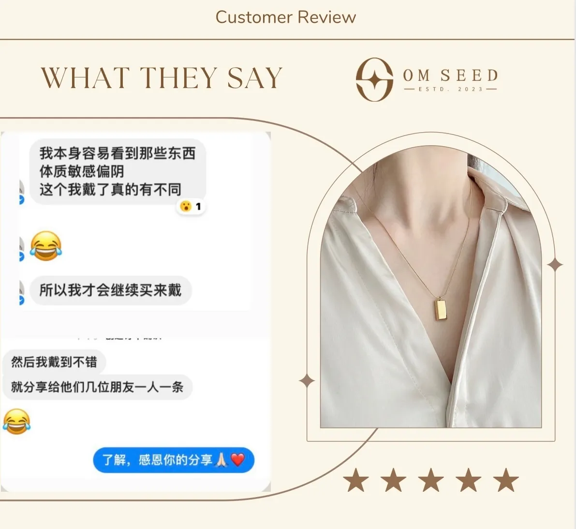Click the gold bar pendant in photo
576x529 pixels.
coord(440,310)
